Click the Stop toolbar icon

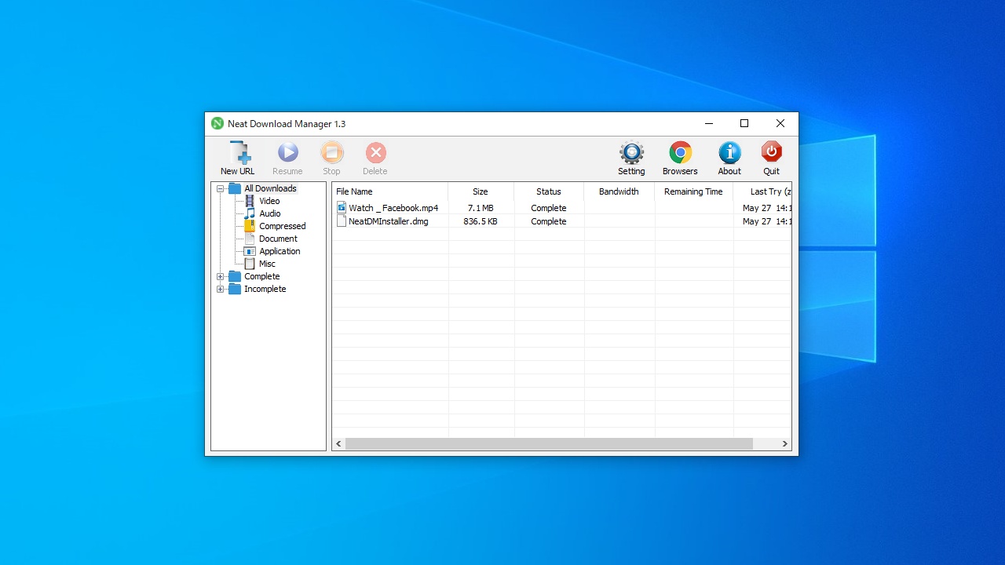(332, 152)
